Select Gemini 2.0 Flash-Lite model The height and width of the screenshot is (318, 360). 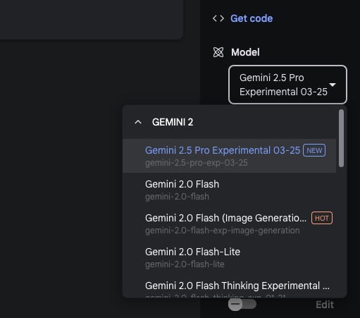click(230, 257)
